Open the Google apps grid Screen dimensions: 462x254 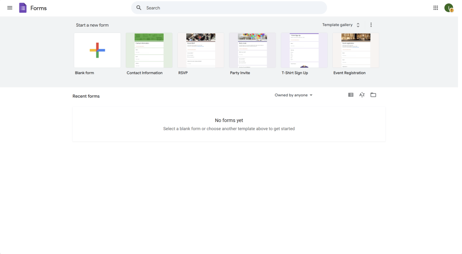[x=435, y=8]
